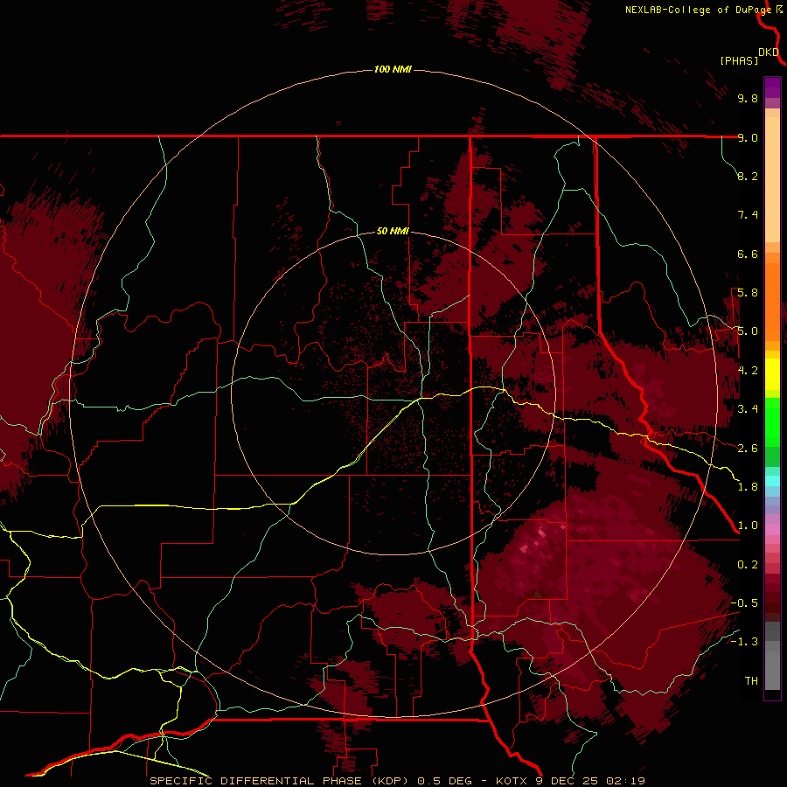Click the -1.3 value on color scale
This screenshot has width=787, height=787.
pyautogui.click(x=744, y=642)
